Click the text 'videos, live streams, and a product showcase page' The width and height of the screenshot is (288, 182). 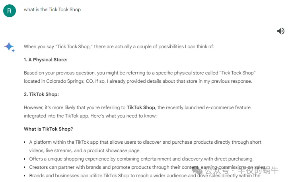pos(85,151)
